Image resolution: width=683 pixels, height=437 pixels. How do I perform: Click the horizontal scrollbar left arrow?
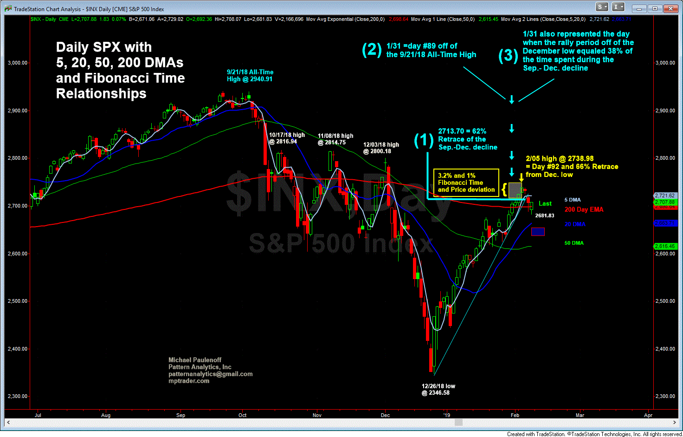8,422
